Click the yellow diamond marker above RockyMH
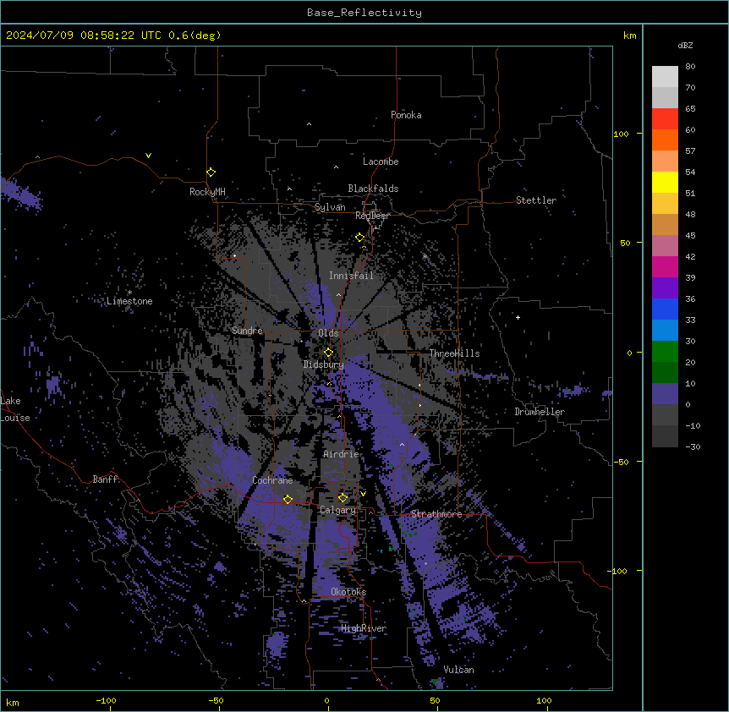 click(x=211, y=173)
